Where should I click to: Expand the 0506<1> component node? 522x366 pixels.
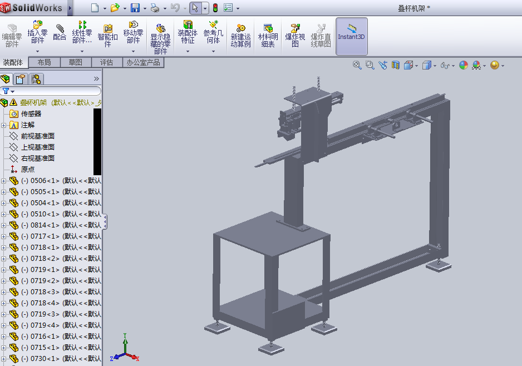pos(4,181)
